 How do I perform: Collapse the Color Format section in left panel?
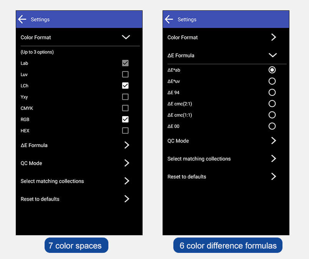coord(126,37)
